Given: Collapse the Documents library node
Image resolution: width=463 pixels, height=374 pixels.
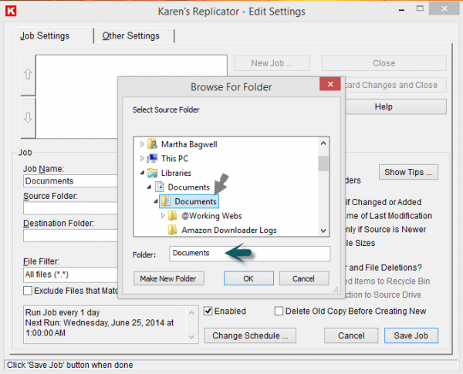Looking at the screenshot, I should pyautogui.click(x=150, y=187).
